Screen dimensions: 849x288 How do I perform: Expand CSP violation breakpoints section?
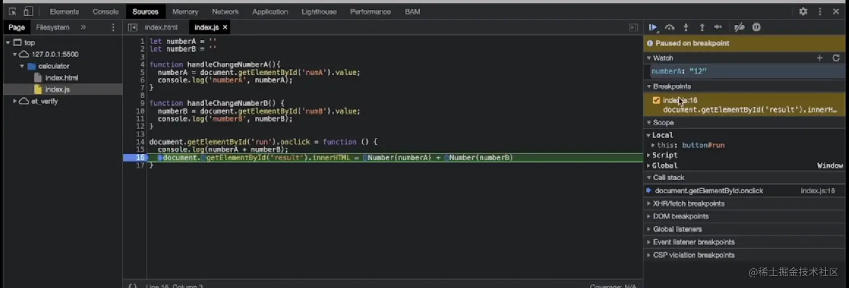pos(649,255)
